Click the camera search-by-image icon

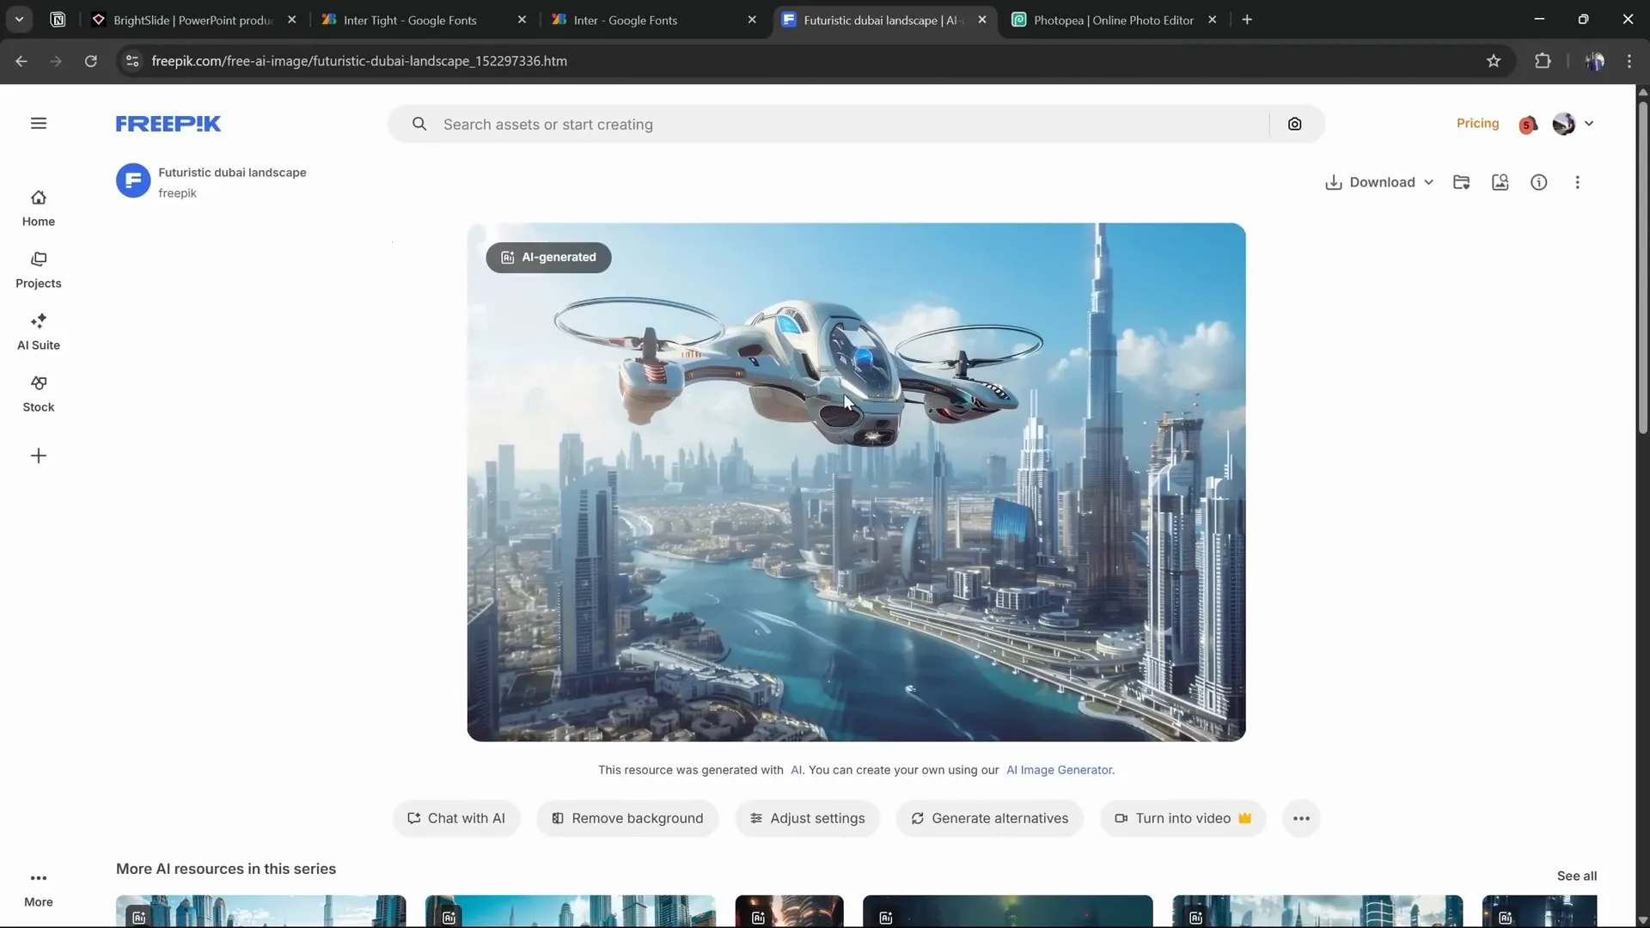1294,125
